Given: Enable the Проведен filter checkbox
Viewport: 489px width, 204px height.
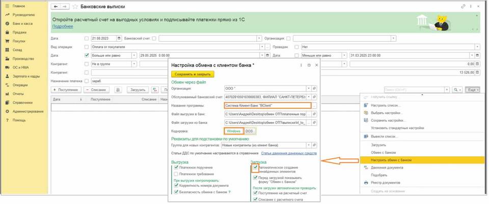Looking at the screenshot, I should [295, 46].
